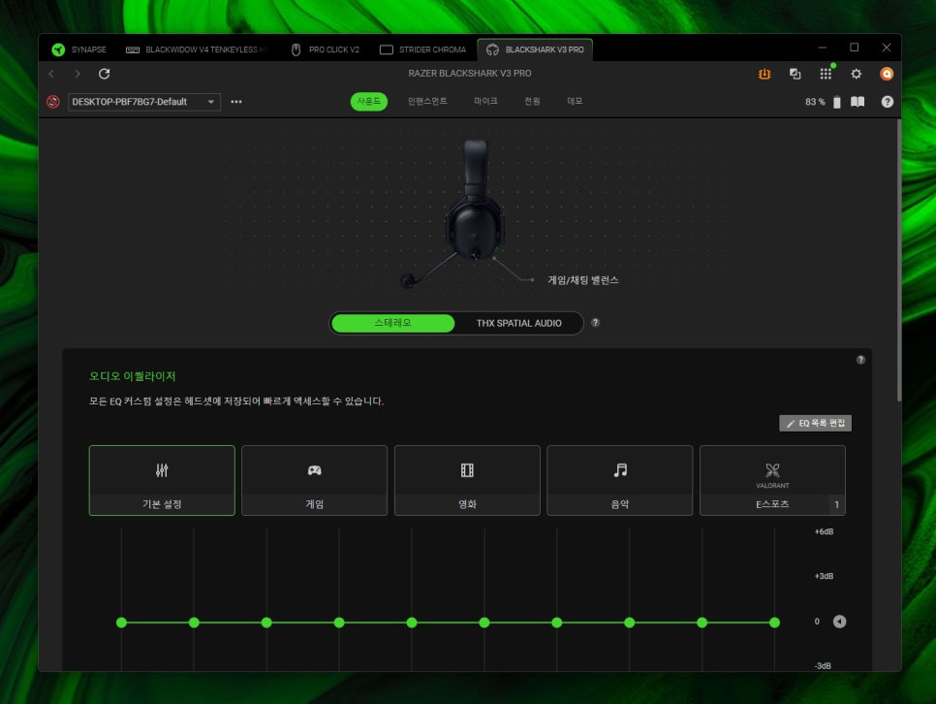Switch to the BLACKWIDOW V4 TENKEYLESS tab
Image resolution: width=936 pixels, height=704 pixels.
[202, 49]
